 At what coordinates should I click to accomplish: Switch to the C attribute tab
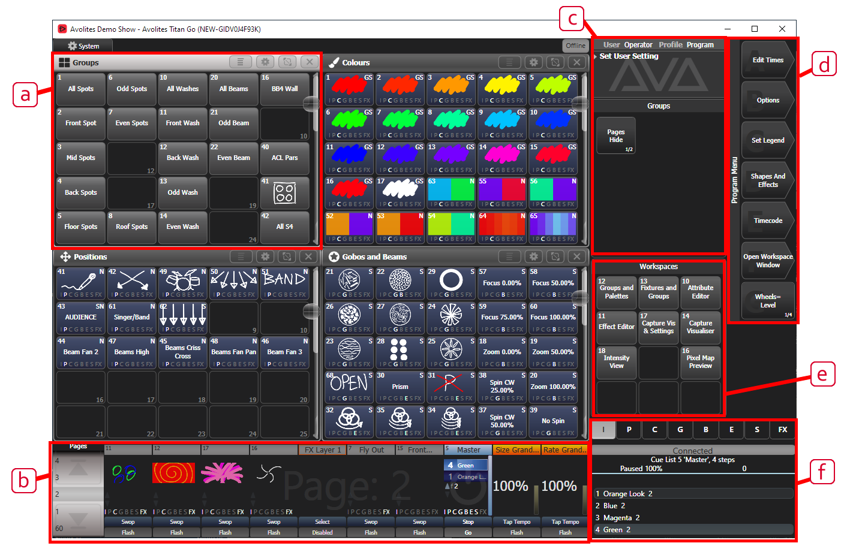point(654,430)
